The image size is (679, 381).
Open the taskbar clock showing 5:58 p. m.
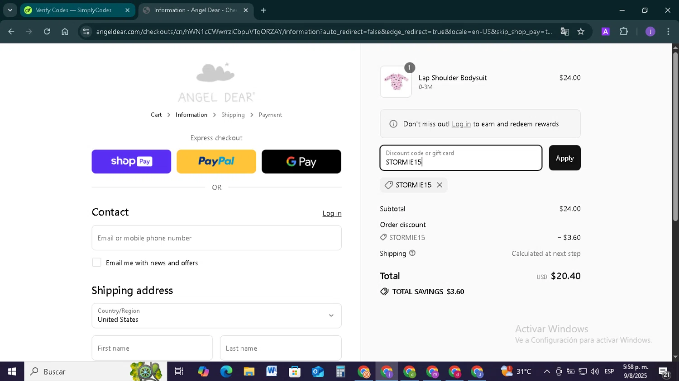pyautogui.click(x=636, y=372)
